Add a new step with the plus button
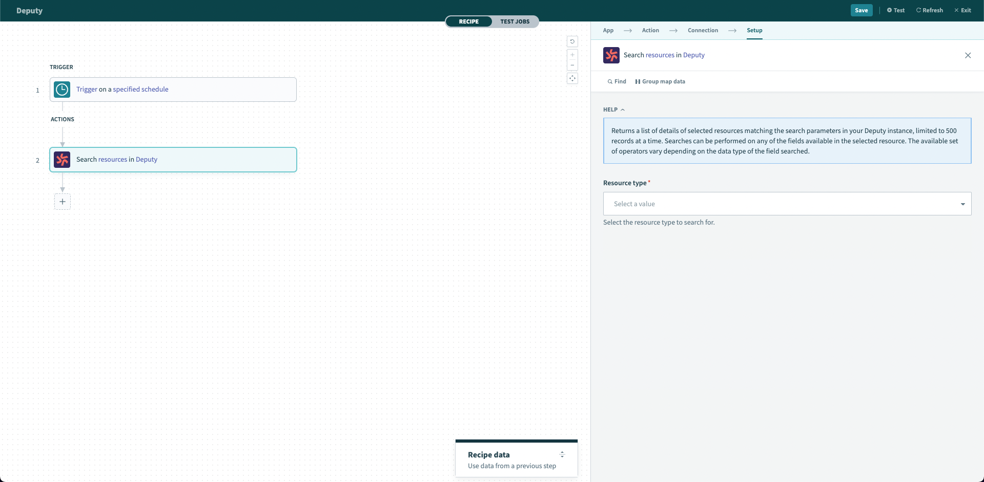 click(63, 202)
